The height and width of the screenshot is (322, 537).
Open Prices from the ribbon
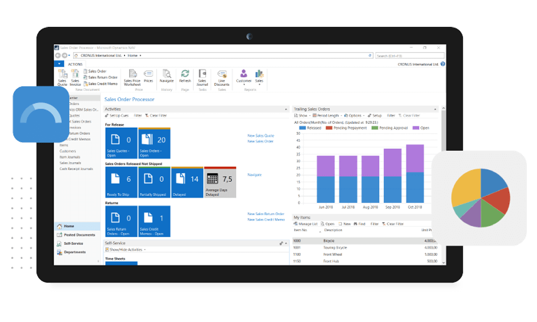tap(148, 76)
